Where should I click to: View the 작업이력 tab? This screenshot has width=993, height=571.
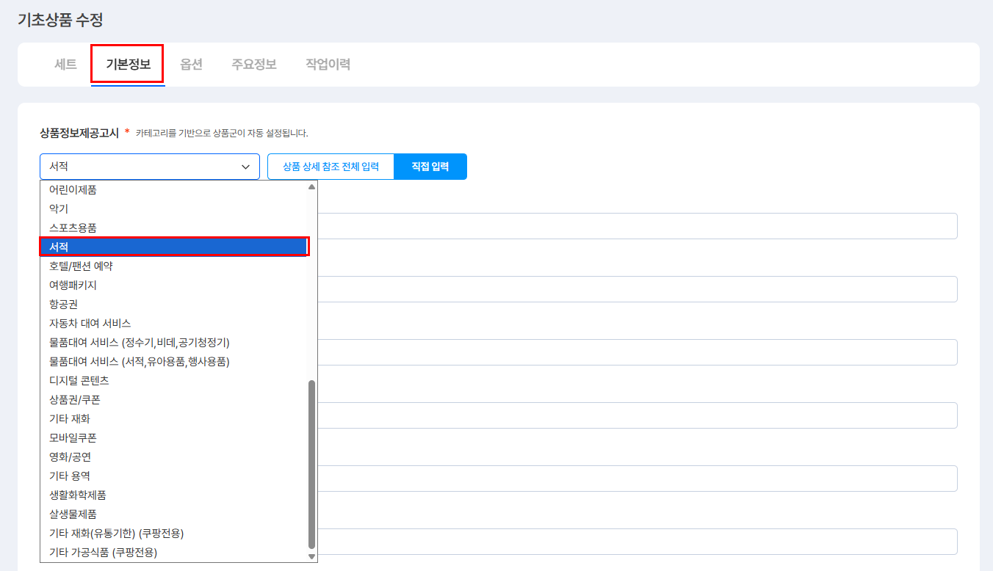click(x=328, y=65)
